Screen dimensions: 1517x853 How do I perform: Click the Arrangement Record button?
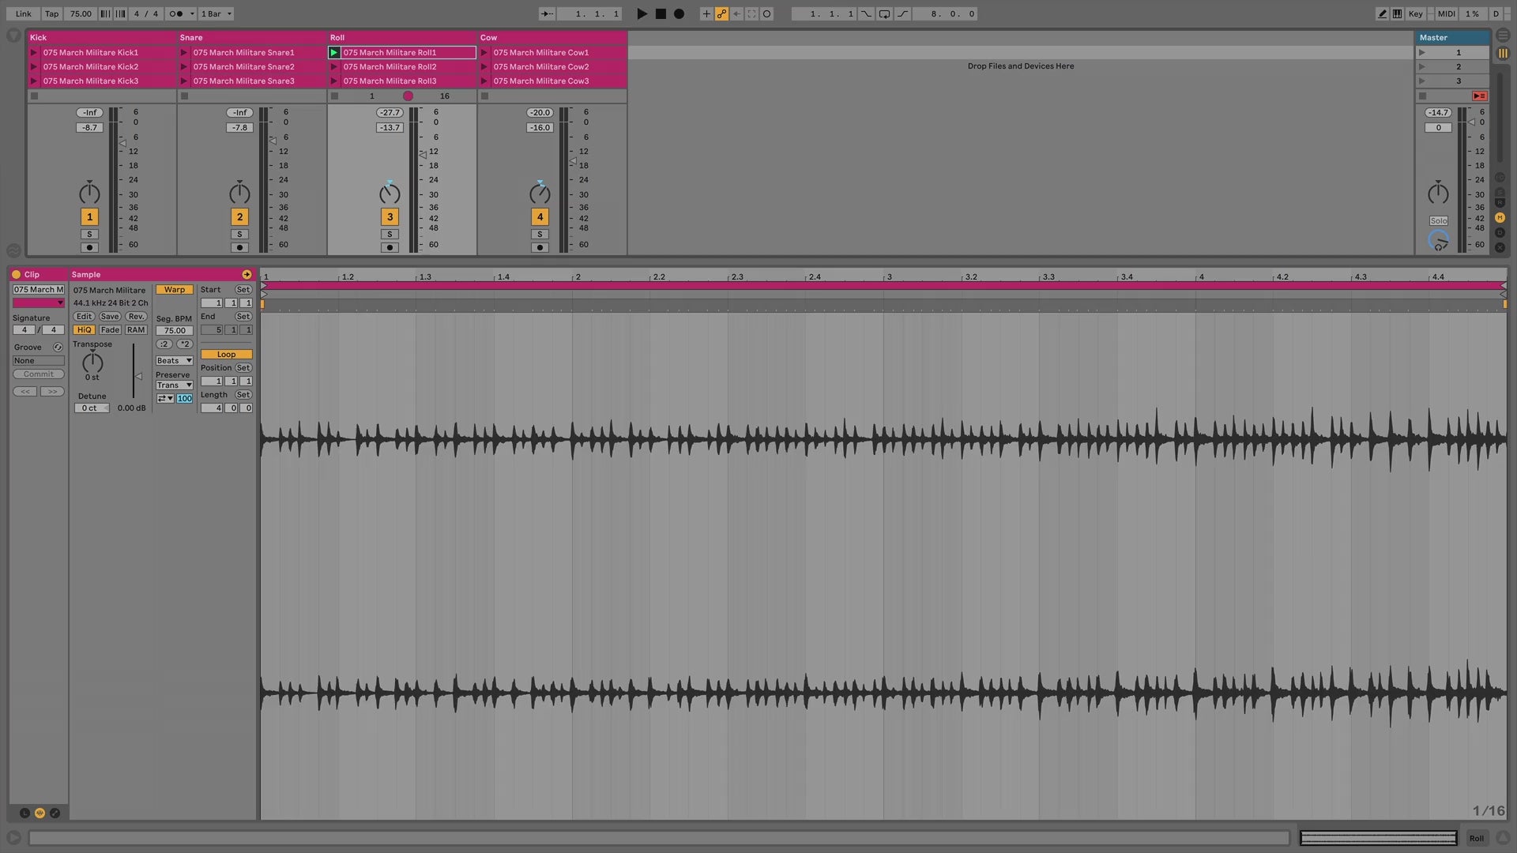click(679, 13)
